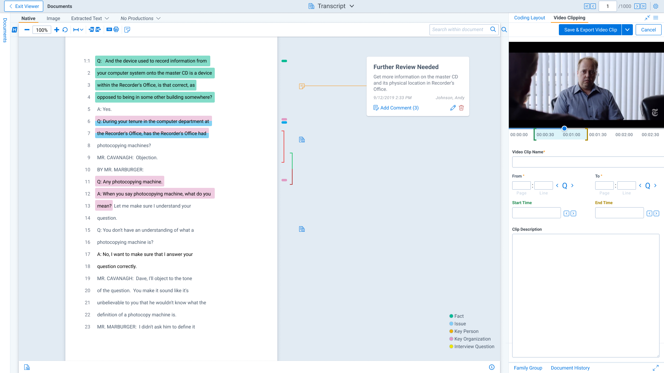Viewport: 664px width, 373px height.
Task: Click the zoom percentage field 100%
Action: [x=42, y=30]
